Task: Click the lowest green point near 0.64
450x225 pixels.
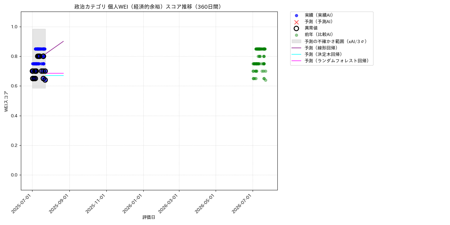Action: coord(265,80)
